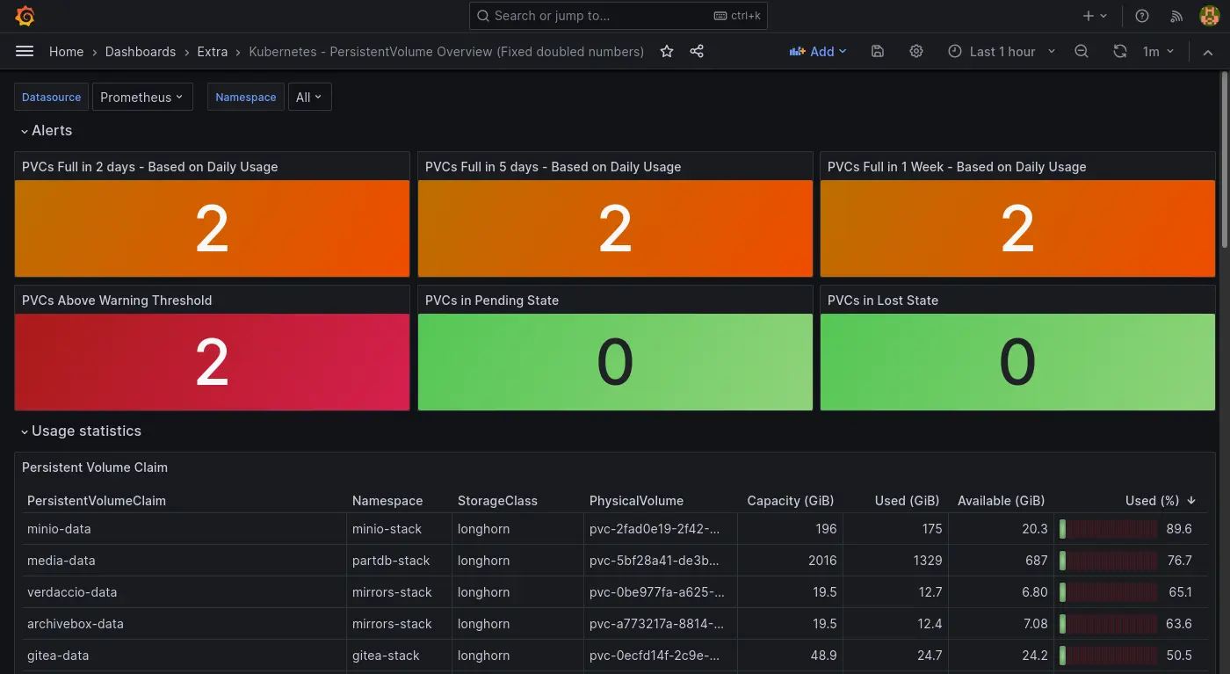Sort table by Used (%) column
The height and width of the screenshot is (674, 1230).
point(1152,501)
